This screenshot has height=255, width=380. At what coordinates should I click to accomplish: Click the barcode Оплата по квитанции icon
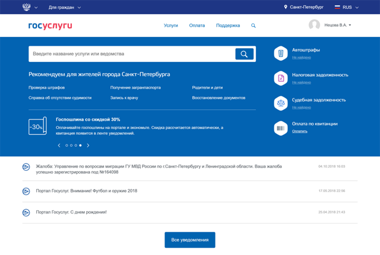(281, 128)
